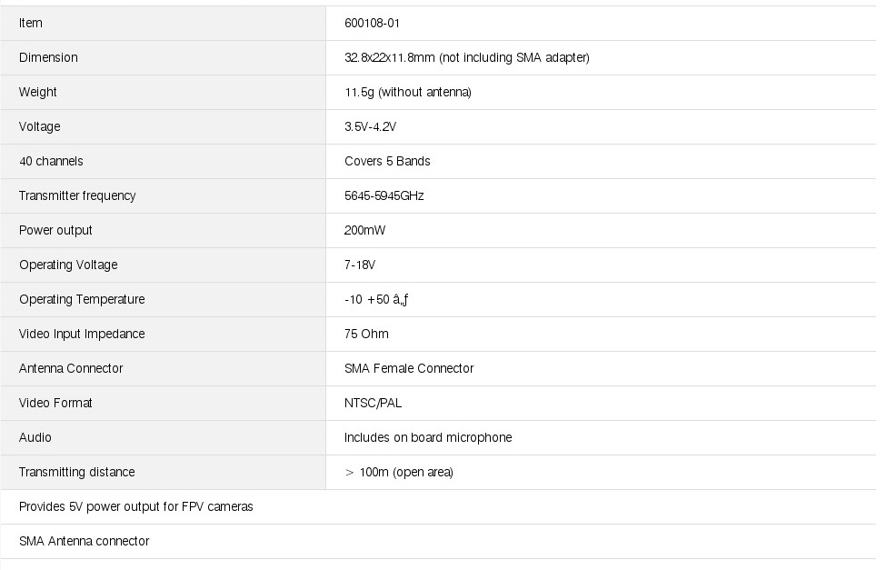This screenshot has width=887, height=570.
Task: Select the 5V power output description row
Action: click(136, 506)
